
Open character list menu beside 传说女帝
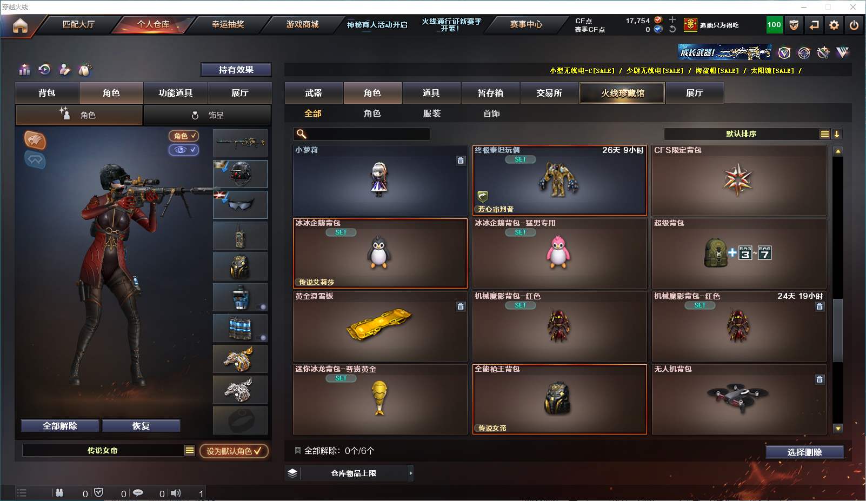pos(190,450)
